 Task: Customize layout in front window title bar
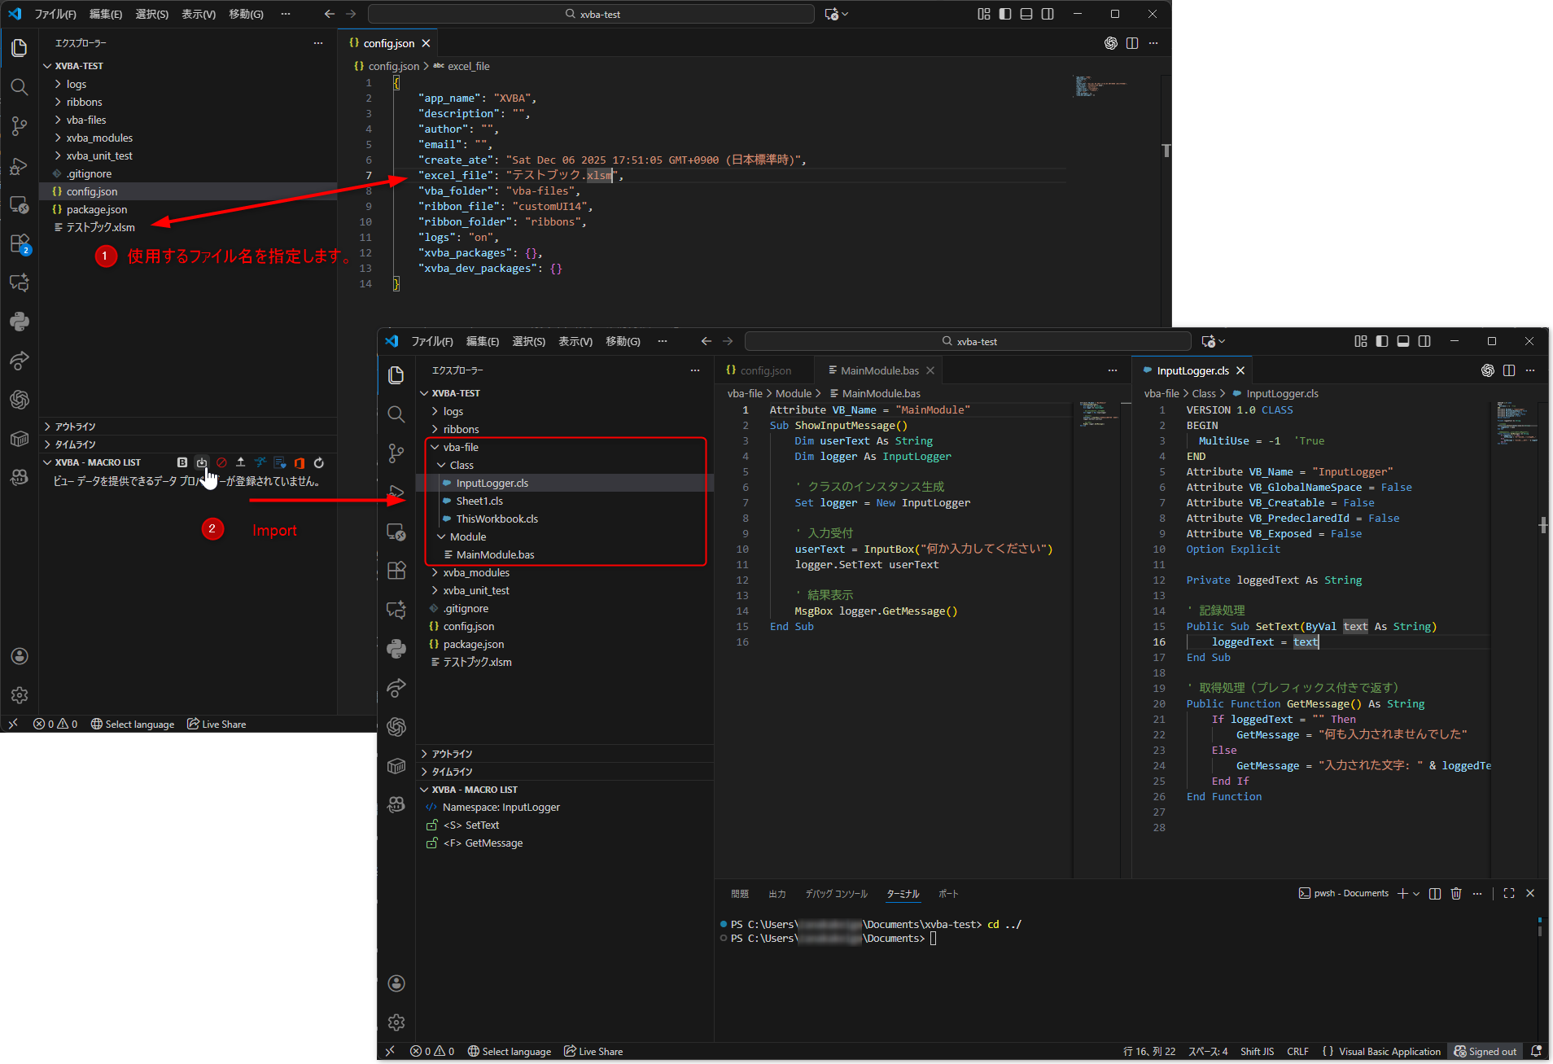1361,341
